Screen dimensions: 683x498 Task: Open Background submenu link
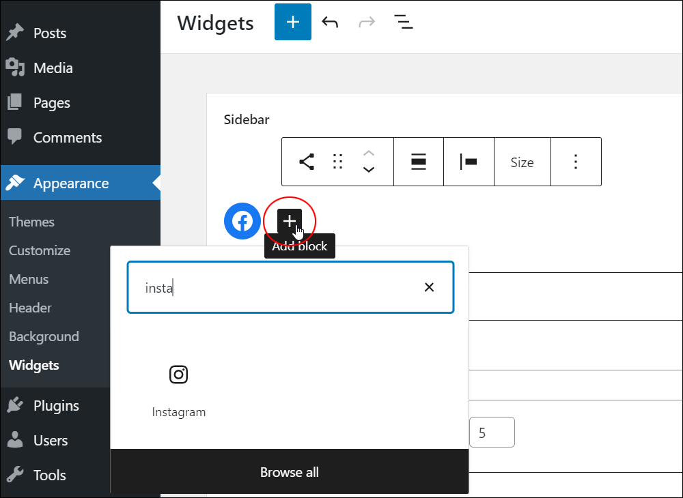(x=44, y=336)
